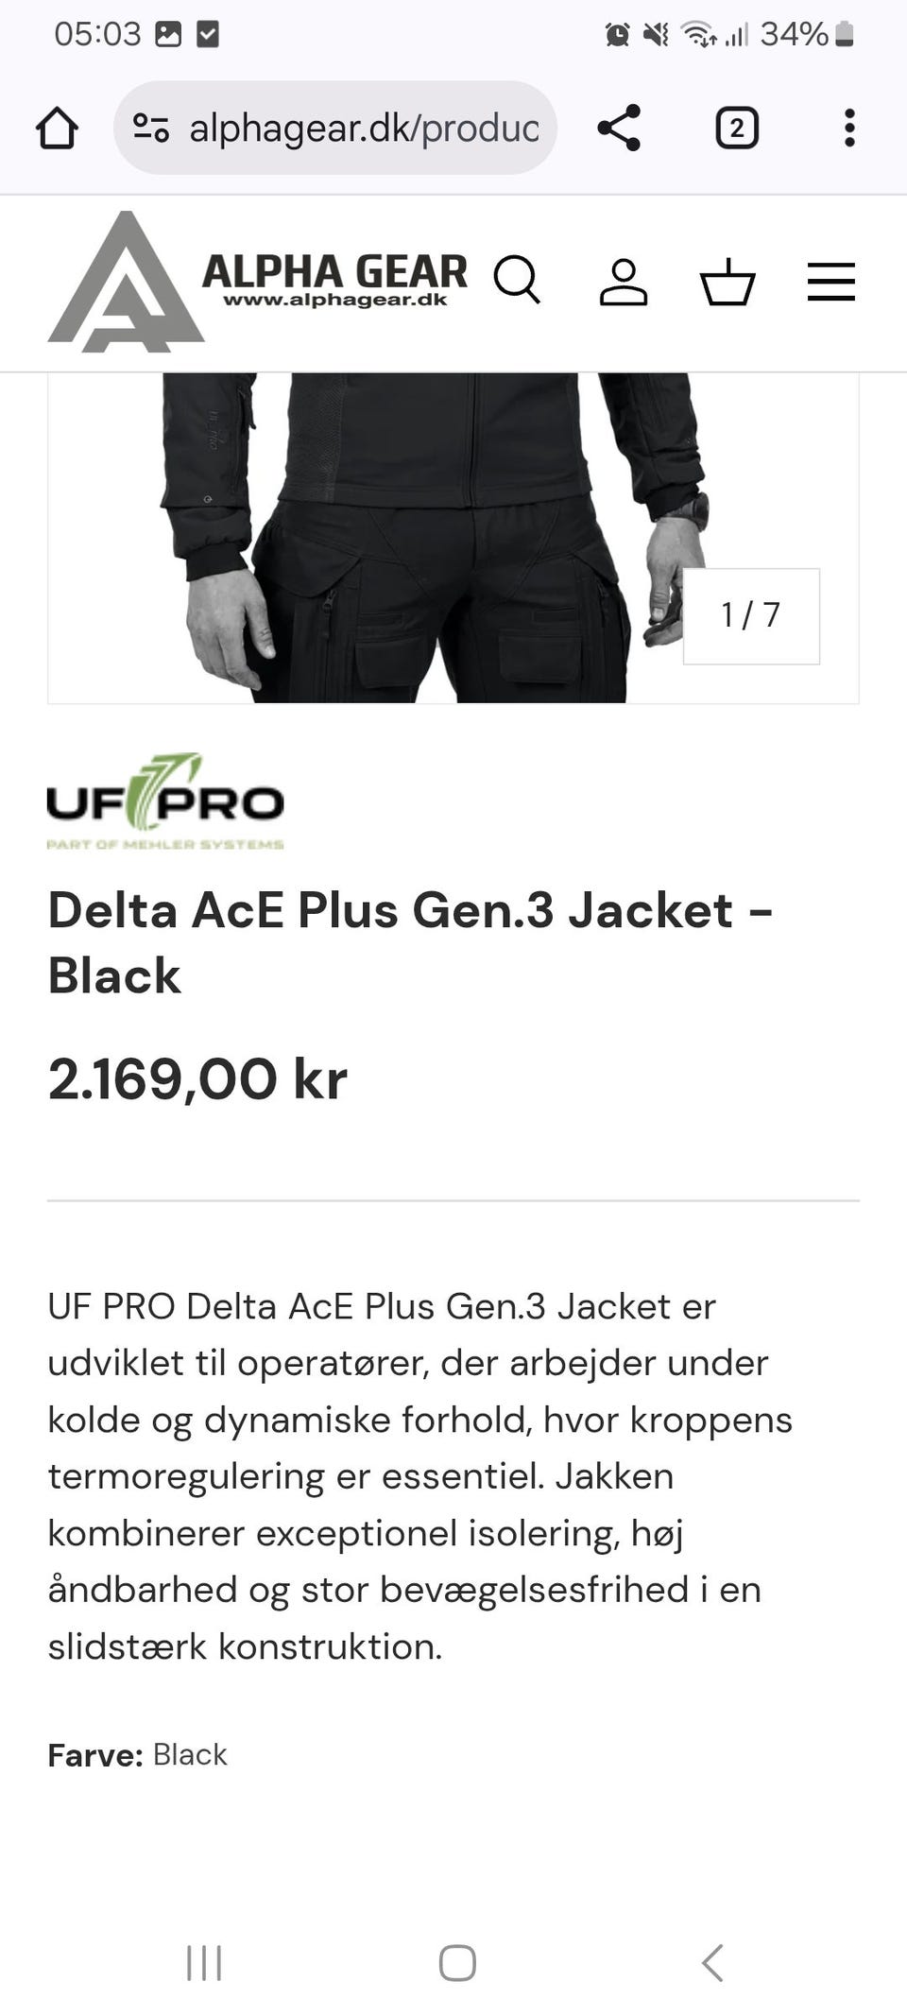Tap the Farve: Black color label

click(137, 1754)
